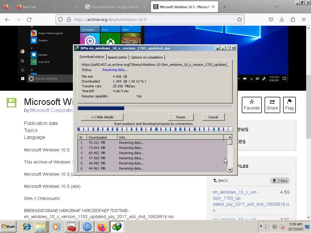311x233 pixels.
Task: Go BACK in the download files list
Action: pos(220,181)
